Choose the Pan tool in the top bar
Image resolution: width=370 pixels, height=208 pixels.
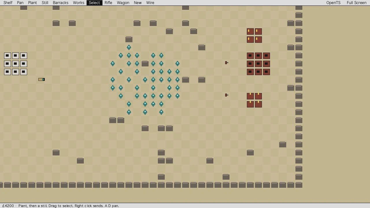(x=20, y=3)
